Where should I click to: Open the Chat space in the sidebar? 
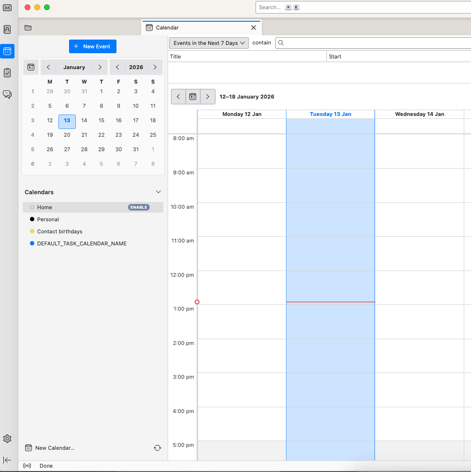pos(7,94)
